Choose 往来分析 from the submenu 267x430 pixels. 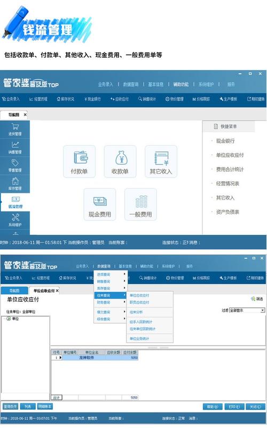(x=136, y=312)
